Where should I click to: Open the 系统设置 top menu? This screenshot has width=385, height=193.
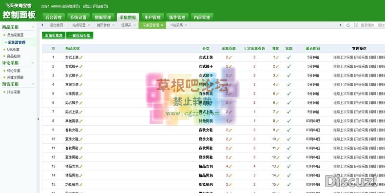pyautogui.click(x=78, y=18)
